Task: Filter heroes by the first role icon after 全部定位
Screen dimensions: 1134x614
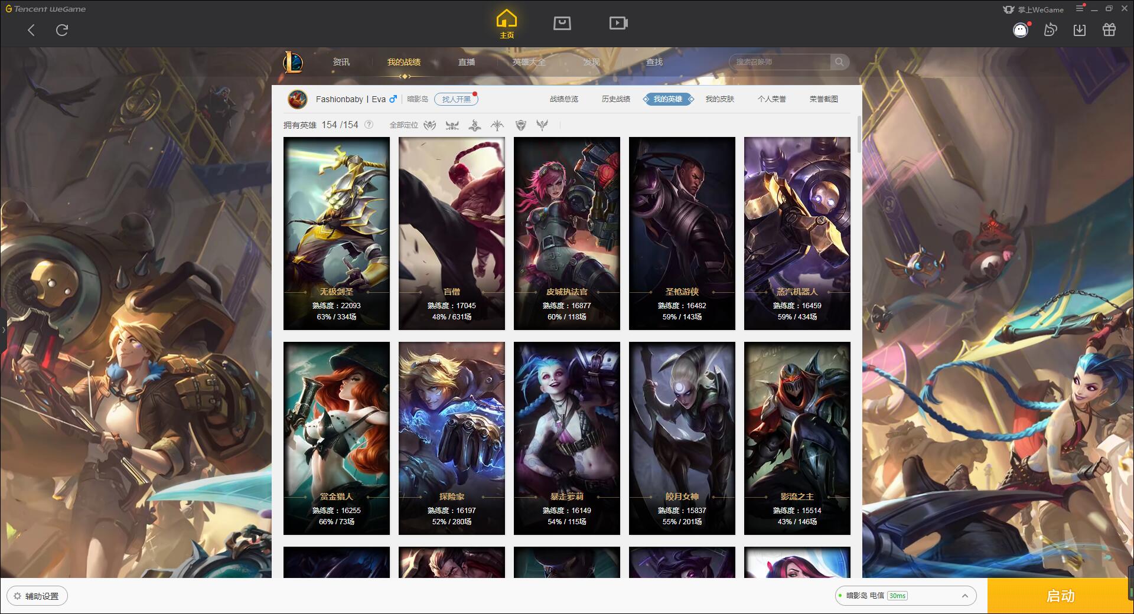Action: (430, 125)
